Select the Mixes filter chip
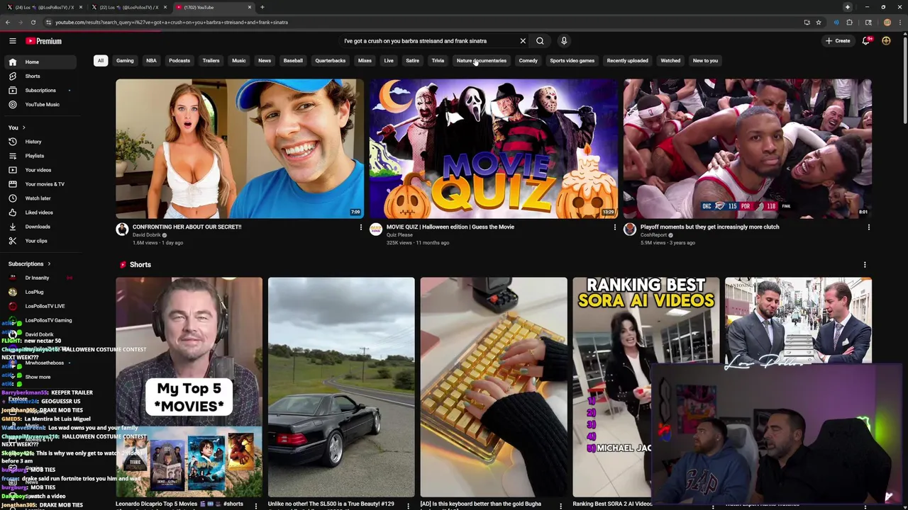Viewport: 908px width, 510px height. 365,60
